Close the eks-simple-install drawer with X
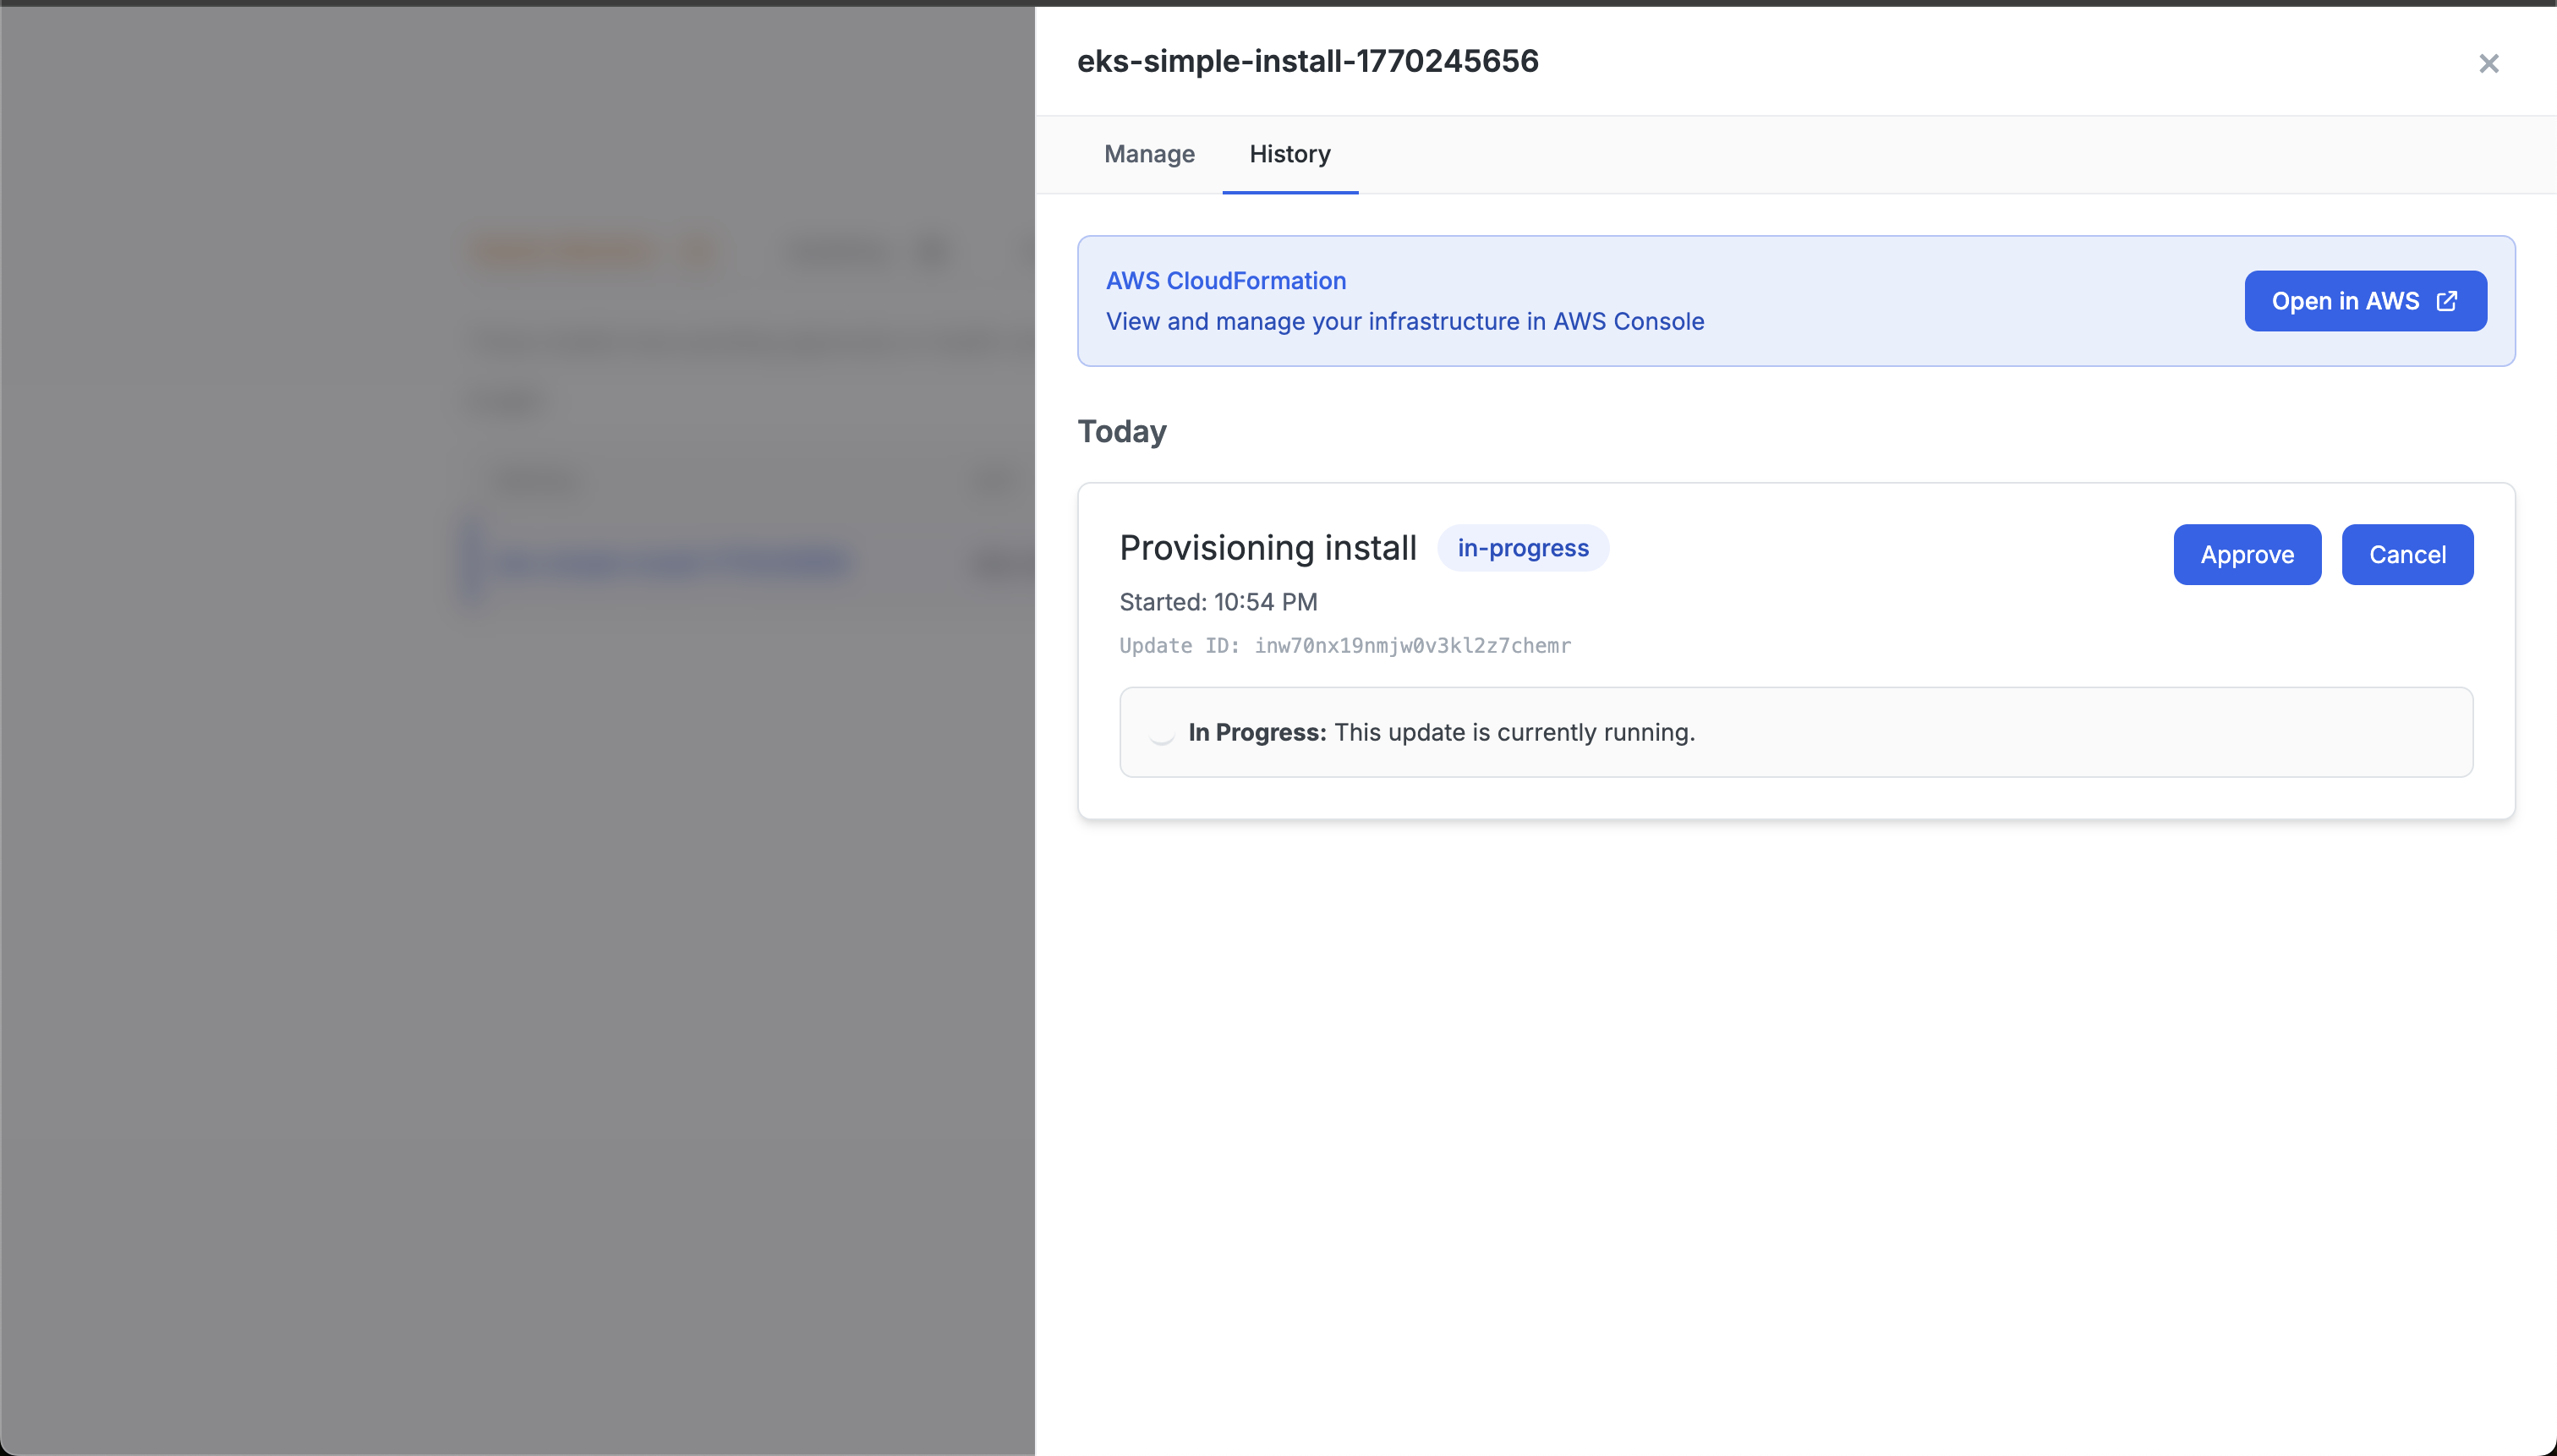The image size is (2557, 1456). pos(2488,64)
